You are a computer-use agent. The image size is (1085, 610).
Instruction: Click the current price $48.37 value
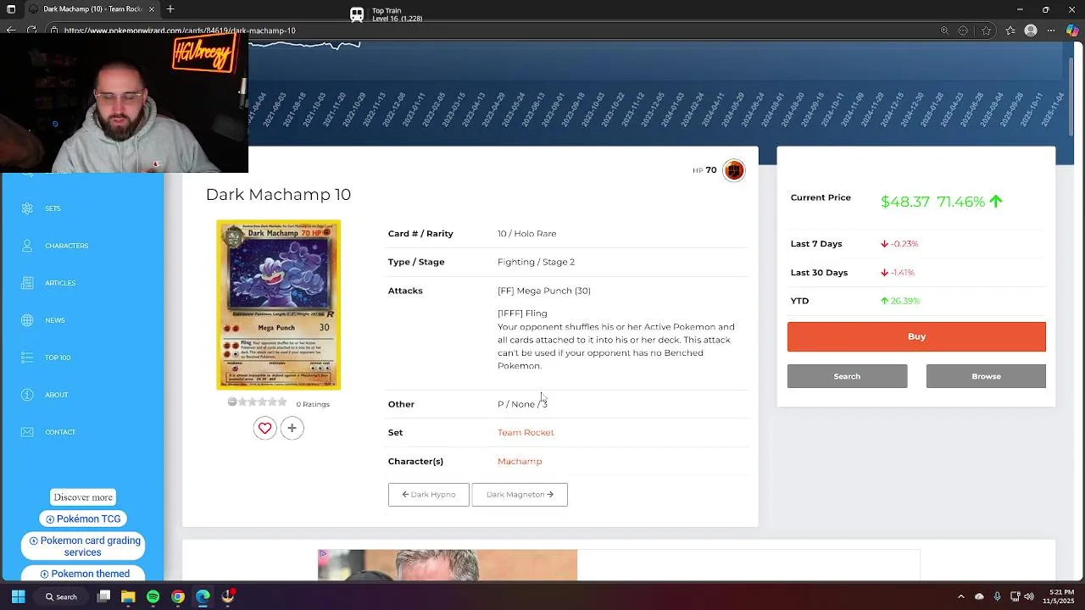click(x=905, y=202)
